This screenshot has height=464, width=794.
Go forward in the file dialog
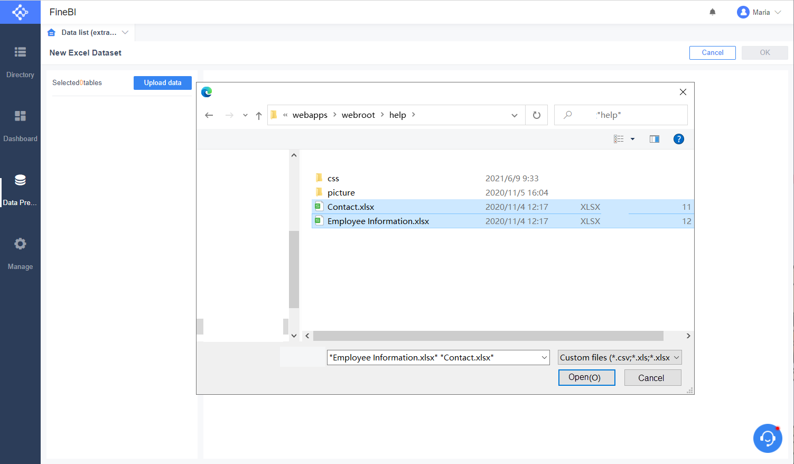(229, 115)
